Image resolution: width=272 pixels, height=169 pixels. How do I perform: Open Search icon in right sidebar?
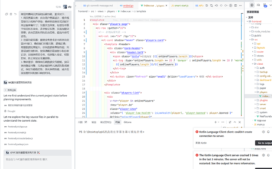258,5
